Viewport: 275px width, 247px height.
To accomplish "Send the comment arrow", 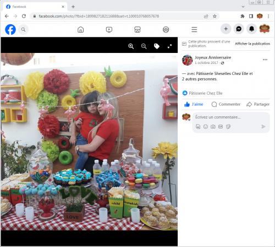I will tap(263, 126).
